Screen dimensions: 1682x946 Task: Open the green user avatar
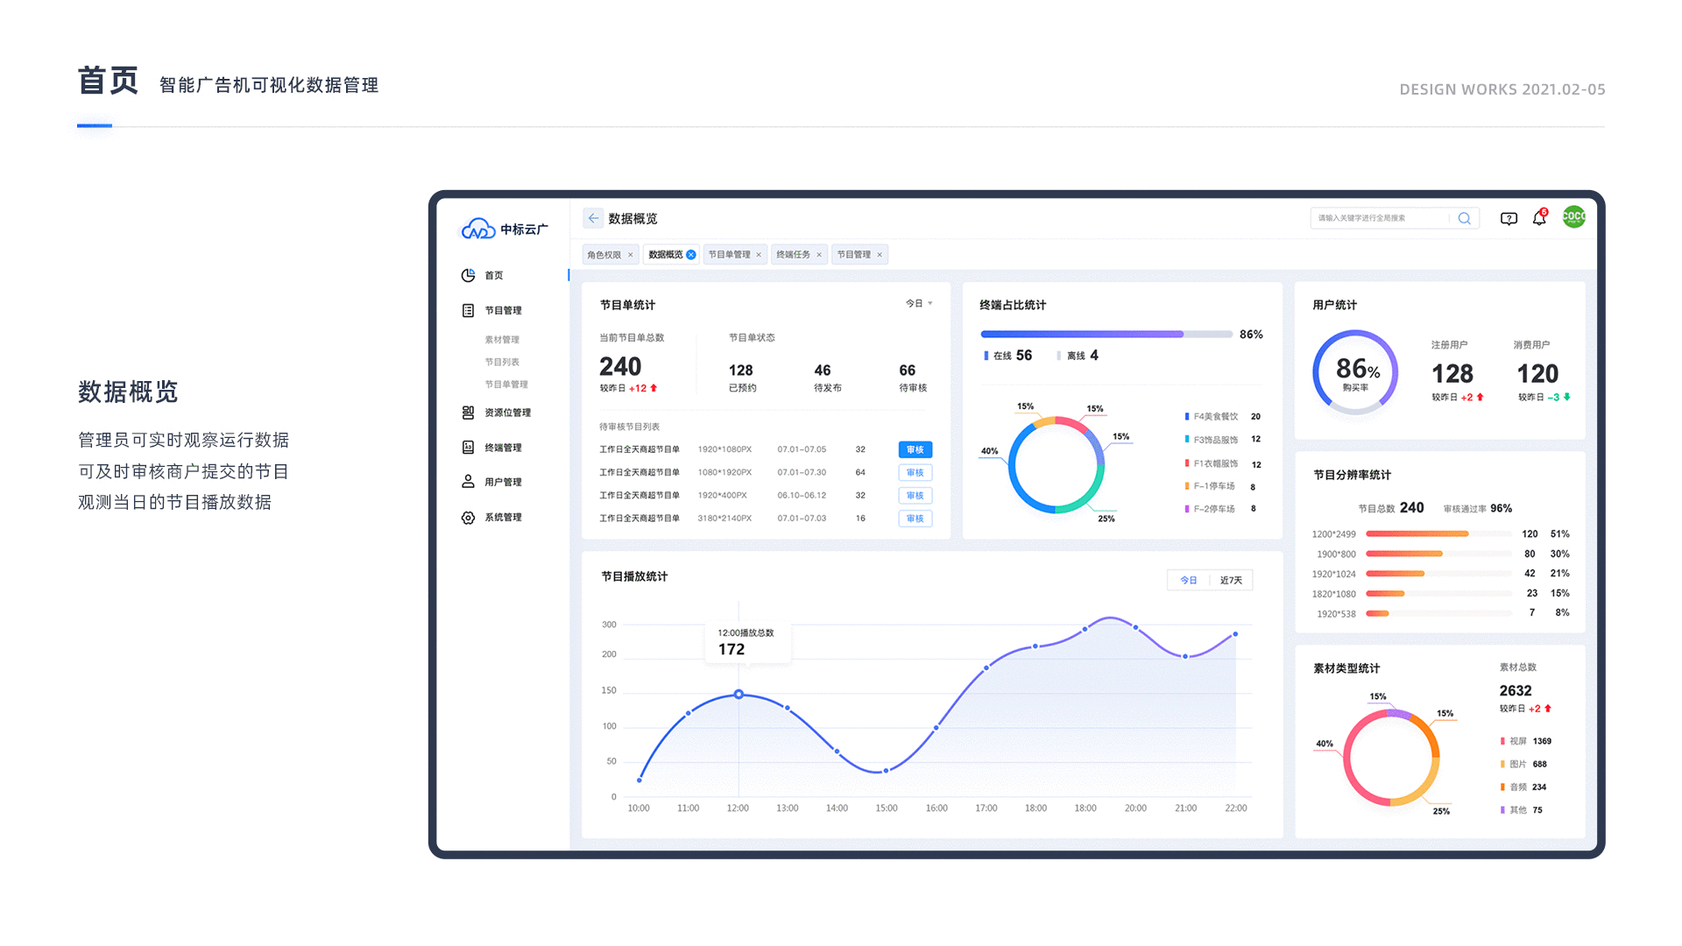tap(1574, 216)
